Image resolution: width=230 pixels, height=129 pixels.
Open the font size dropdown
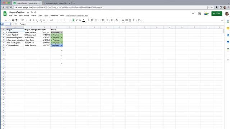coord(66,20)
